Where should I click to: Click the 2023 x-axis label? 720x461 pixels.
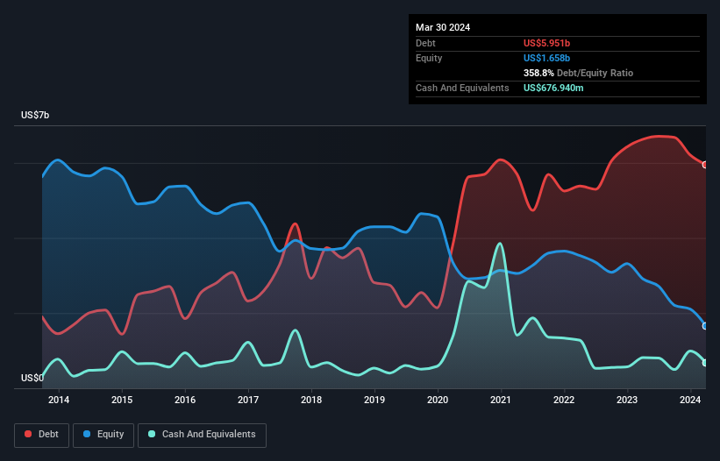click(x=627, y=400)
